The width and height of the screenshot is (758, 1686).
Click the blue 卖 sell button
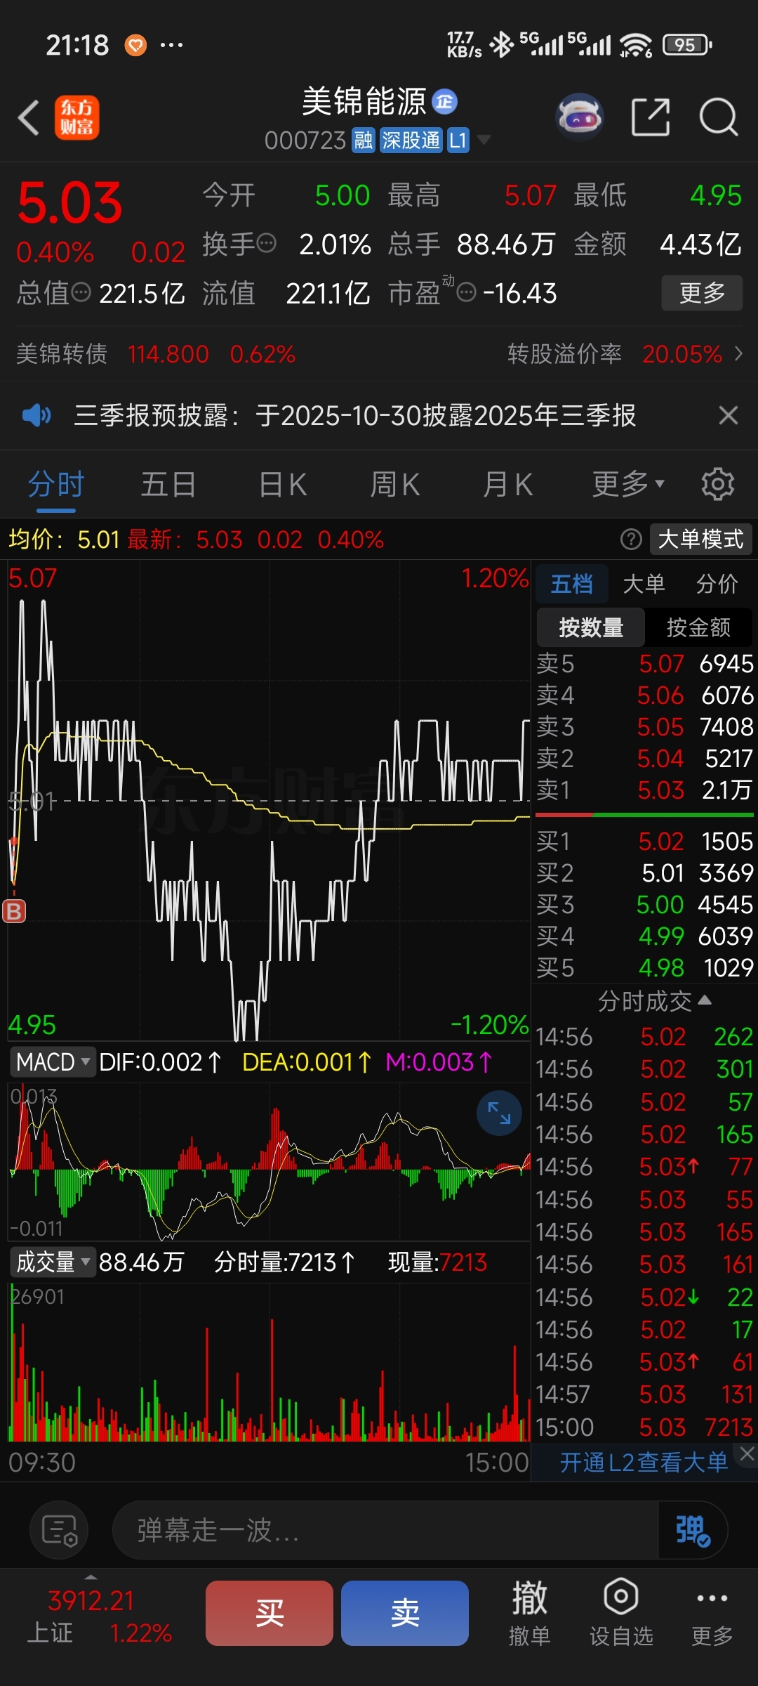(x=405, y=1614)
